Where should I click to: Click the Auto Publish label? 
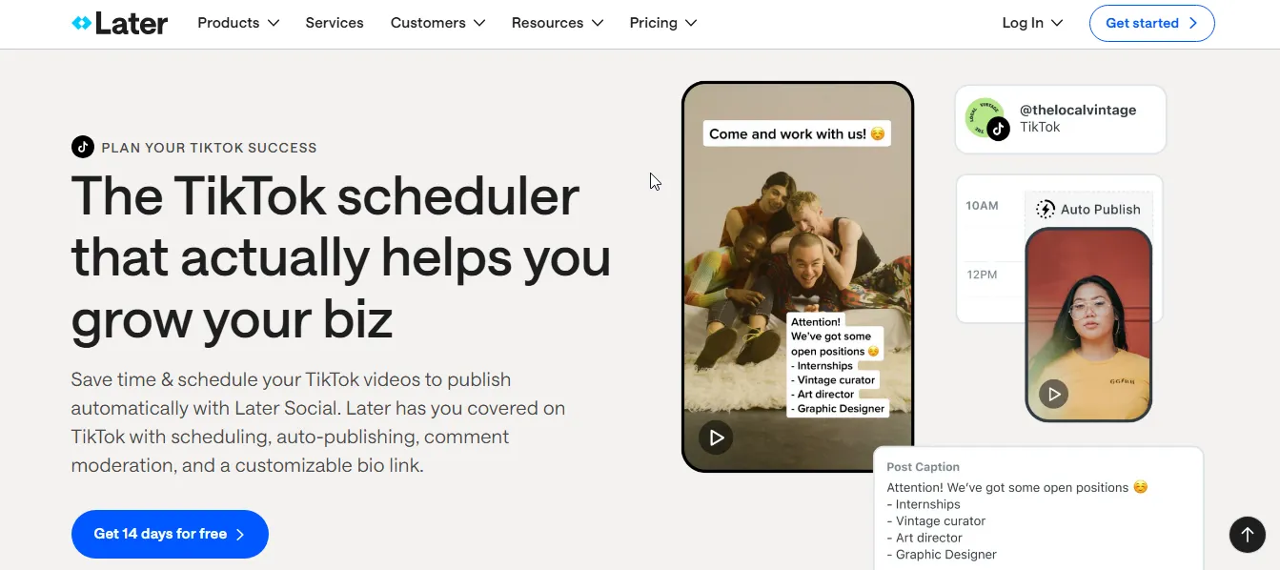click(x=1100, y=209)
